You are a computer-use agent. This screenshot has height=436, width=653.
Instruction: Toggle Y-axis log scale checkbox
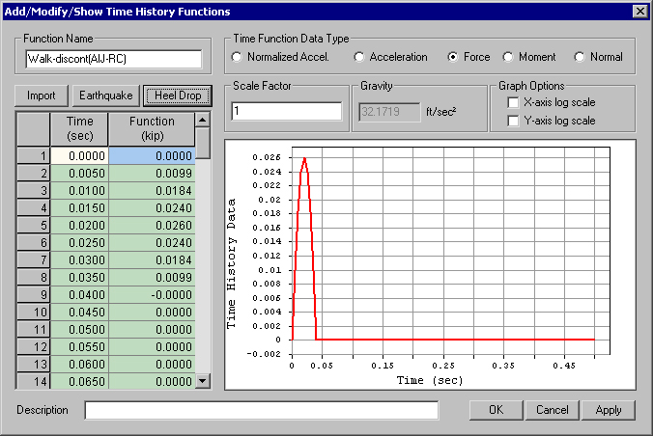(513, 121)
